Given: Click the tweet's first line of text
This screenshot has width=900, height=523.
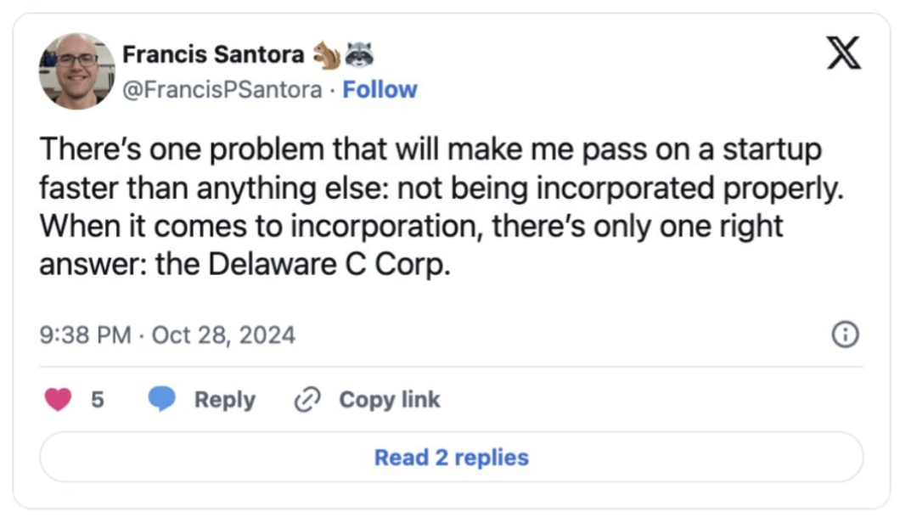Looking at the screenshot, I should tap(430, 149).
